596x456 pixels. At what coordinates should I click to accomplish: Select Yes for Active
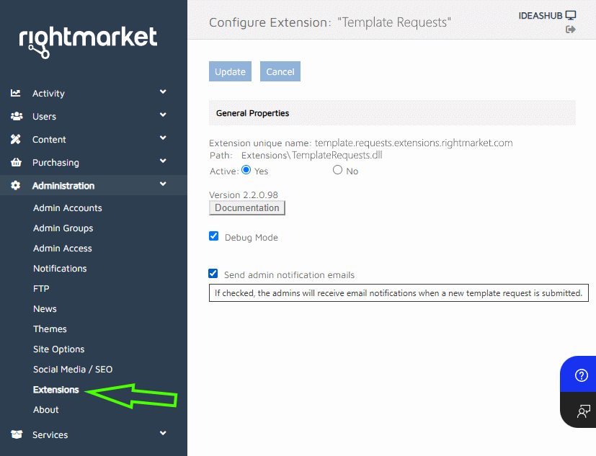pos(246,170)
